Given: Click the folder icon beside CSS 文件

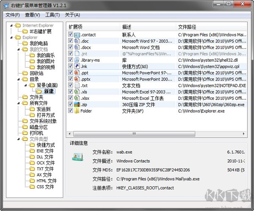Looking at the screenshot, I should click(32, 187).
